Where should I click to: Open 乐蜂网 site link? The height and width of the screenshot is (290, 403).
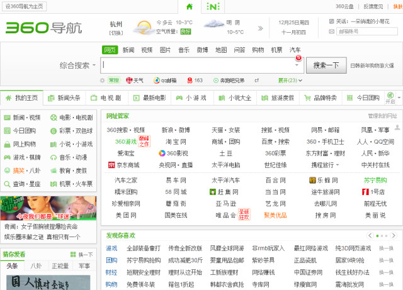(323, 181)
